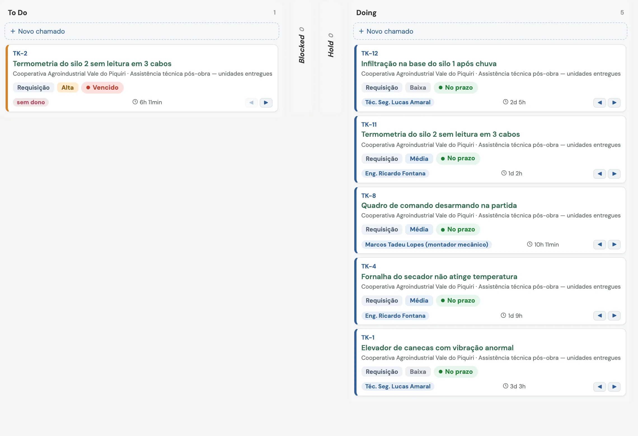Click Marcos Tadeu Lopes assignee badge
The image size is (638, 436).
coord(426,244)
